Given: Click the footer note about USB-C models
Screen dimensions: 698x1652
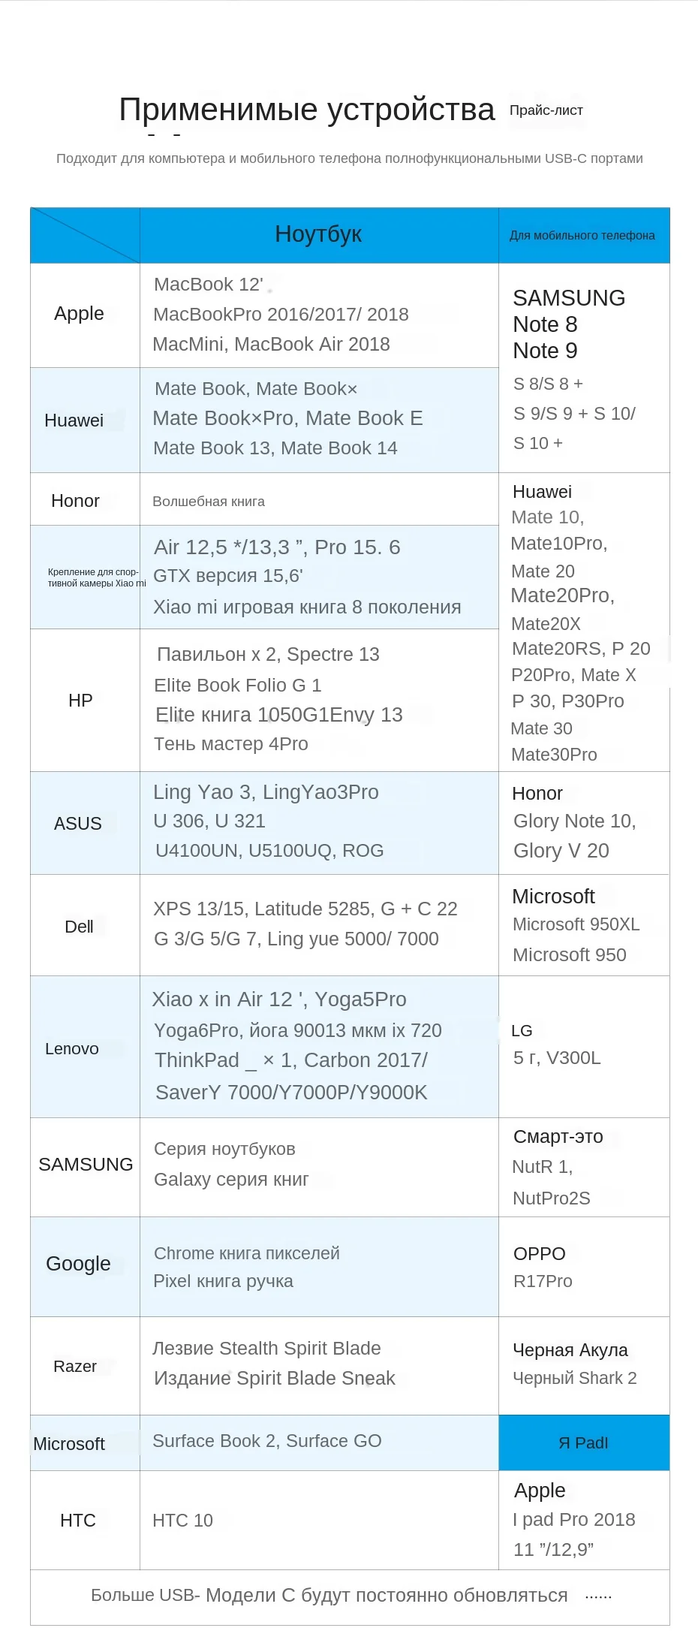Looking at the screenshot, I should (329, 1595).
